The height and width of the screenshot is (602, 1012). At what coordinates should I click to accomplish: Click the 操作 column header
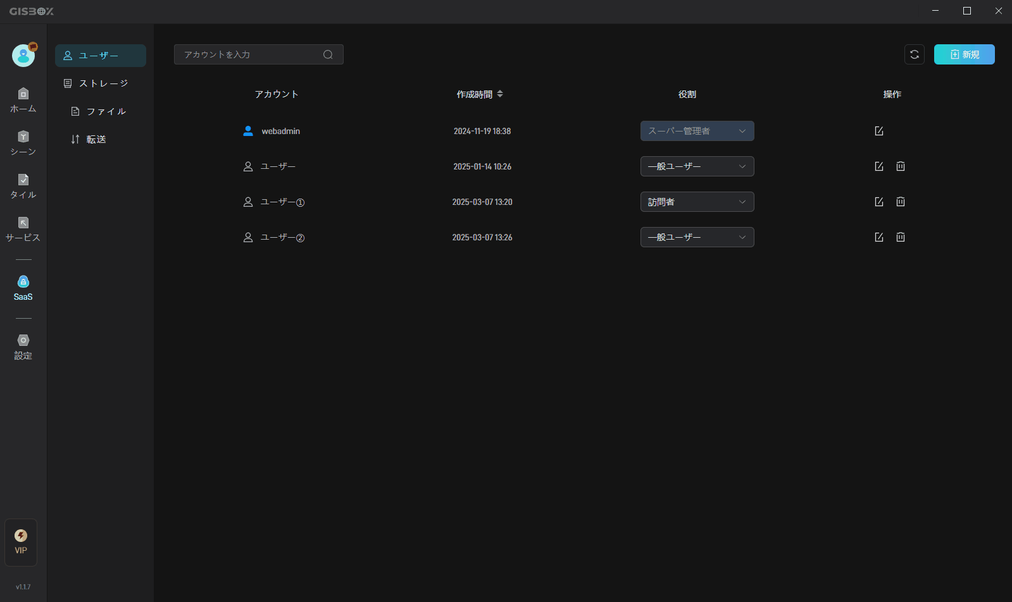pos(892,94)
